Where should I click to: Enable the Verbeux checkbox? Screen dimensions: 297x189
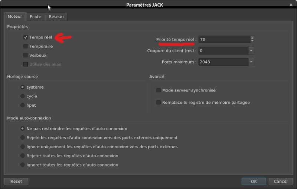[x=26, y=55]
